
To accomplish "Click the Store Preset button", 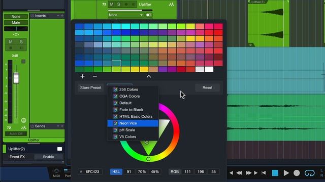I will tap(90, 87).
